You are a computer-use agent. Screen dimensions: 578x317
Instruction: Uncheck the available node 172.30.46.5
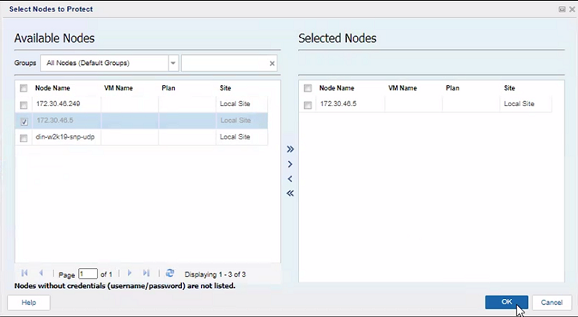point(24,121)
